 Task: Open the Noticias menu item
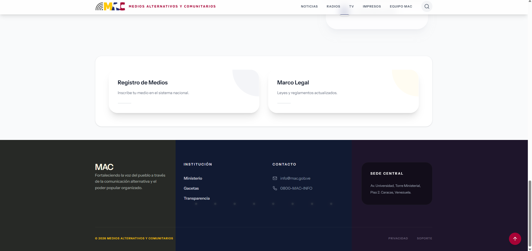click(x=309, y=6)
